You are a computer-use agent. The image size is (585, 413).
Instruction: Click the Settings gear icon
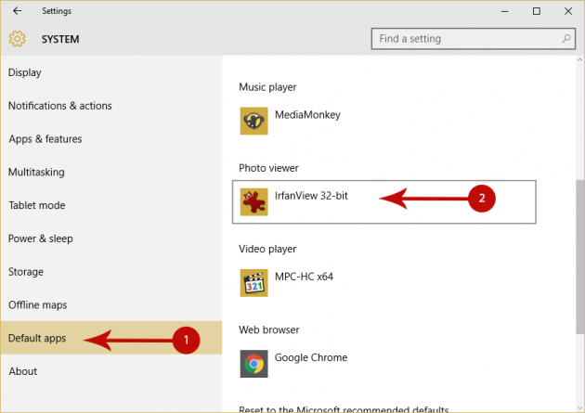17,39
